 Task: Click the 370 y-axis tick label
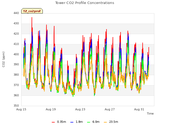click(16, 85)
